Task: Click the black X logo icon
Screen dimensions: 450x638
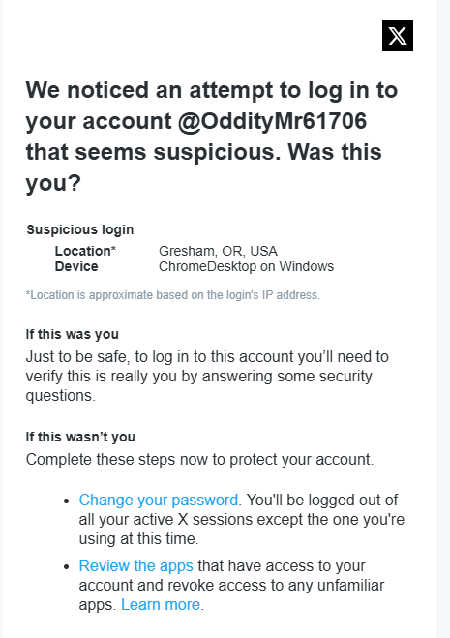Action: pos(398,36)
